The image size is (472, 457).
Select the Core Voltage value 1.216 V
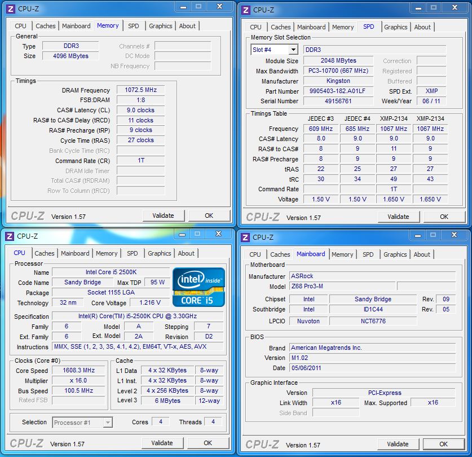coord(150,303)
